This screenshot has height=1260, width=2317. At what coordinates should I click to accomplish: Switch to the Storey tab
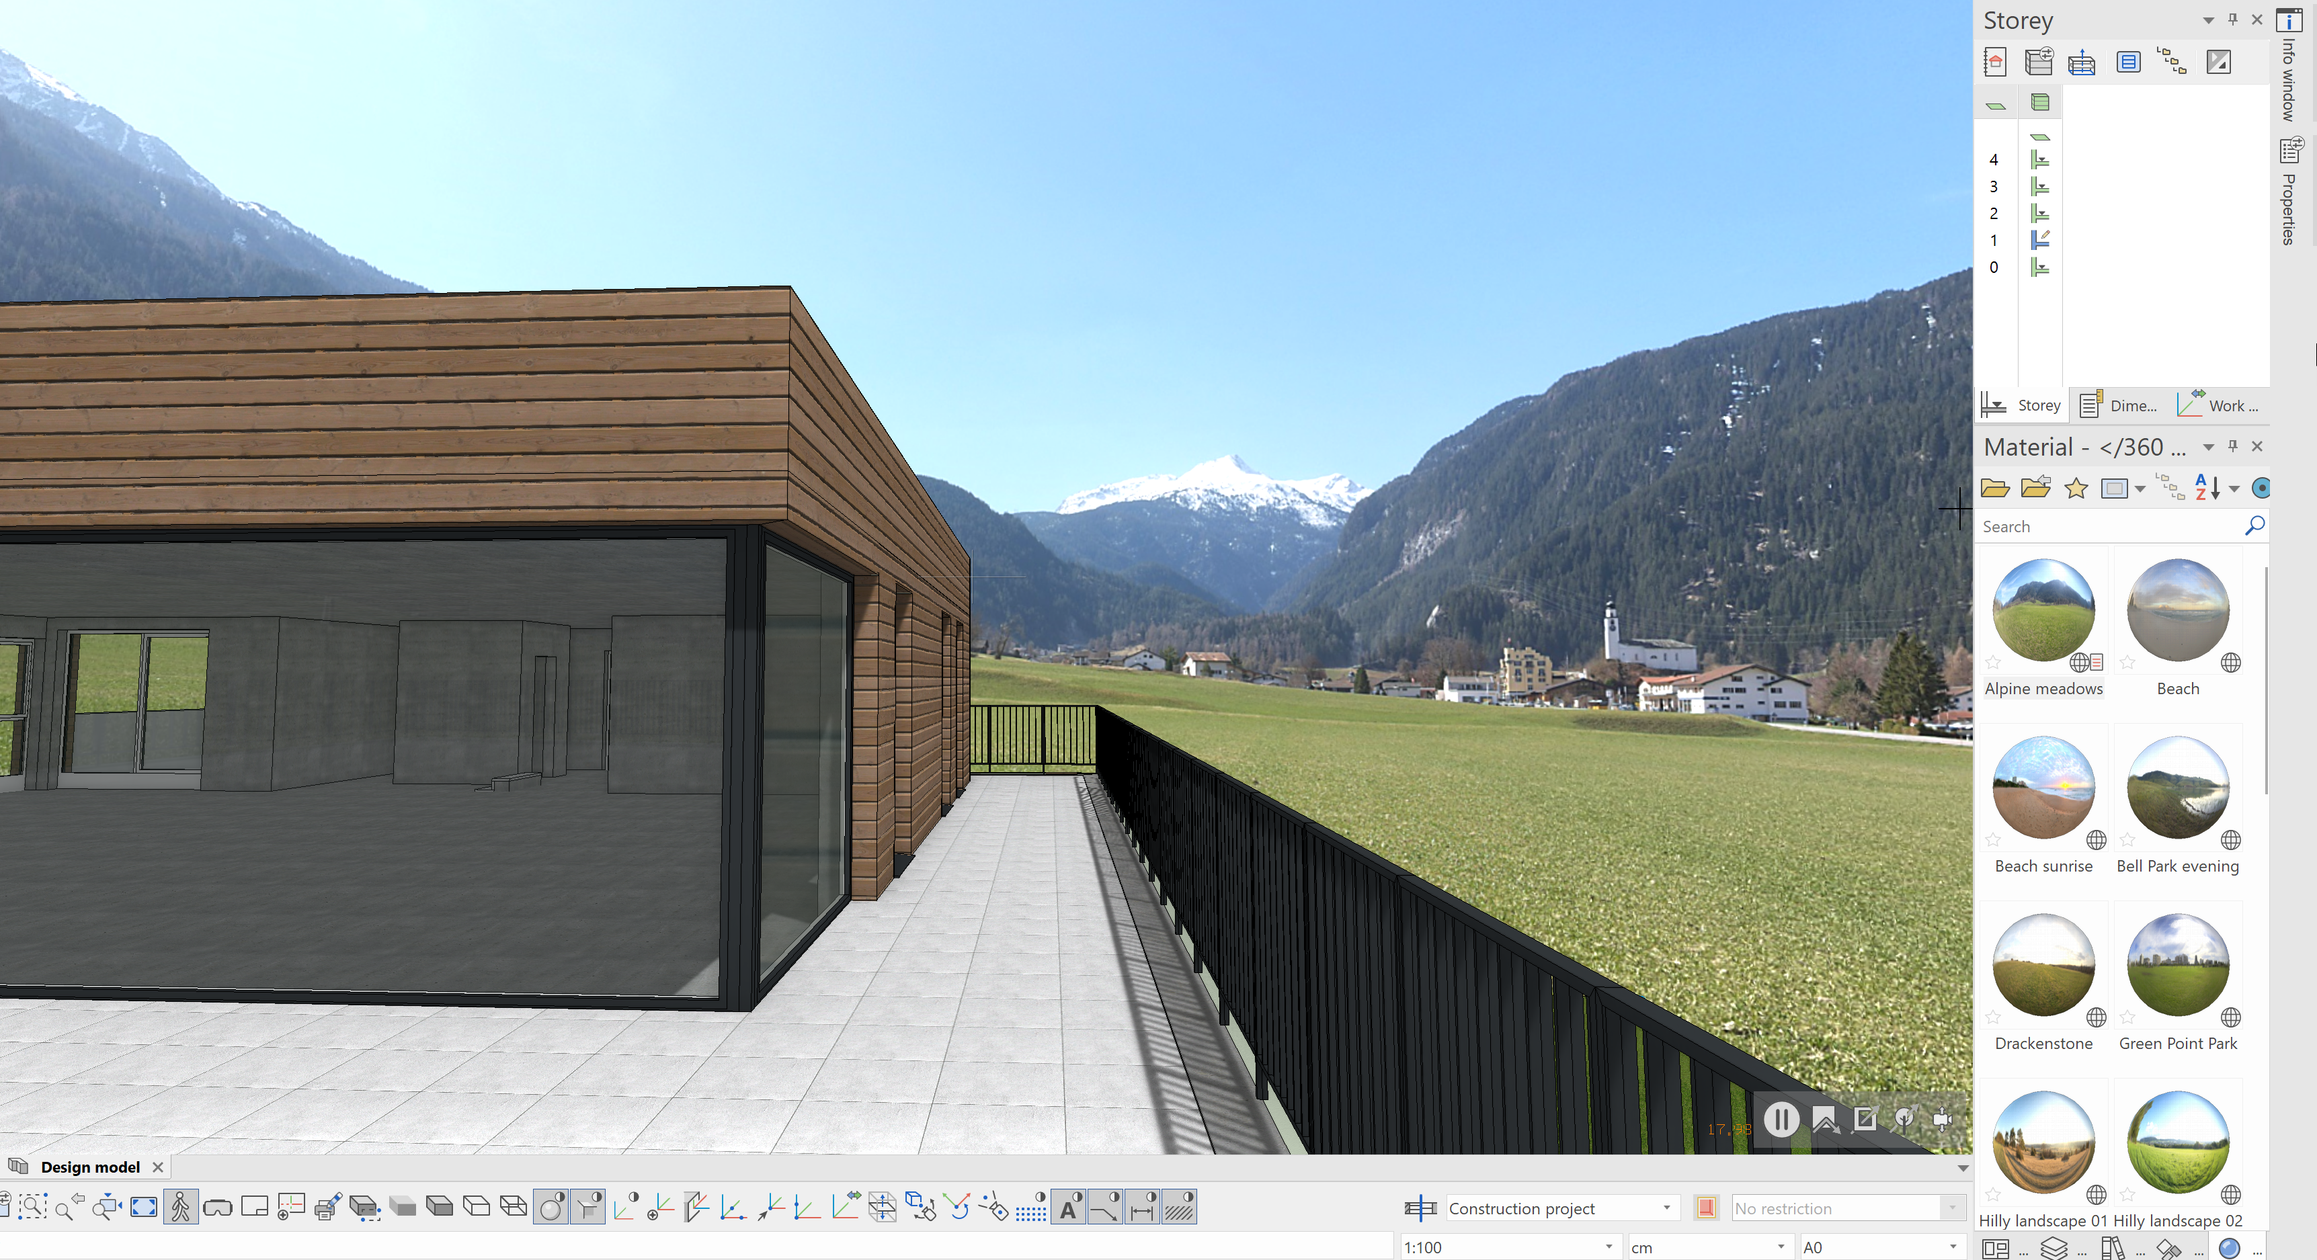(x=2022, y=406)
